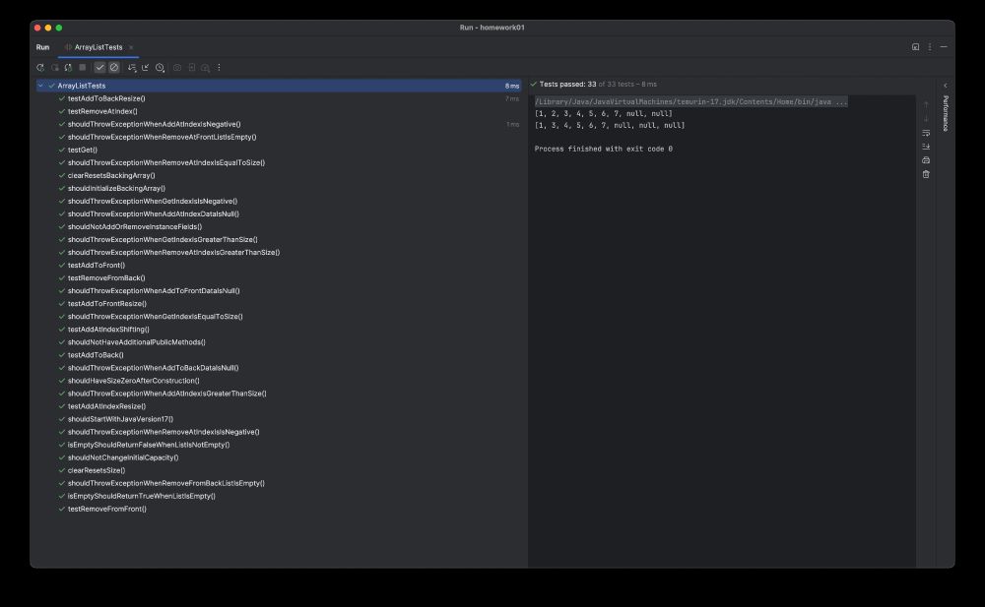
Task: Toggle Show Passed tests checkmark
Action: tap(99, 68)
